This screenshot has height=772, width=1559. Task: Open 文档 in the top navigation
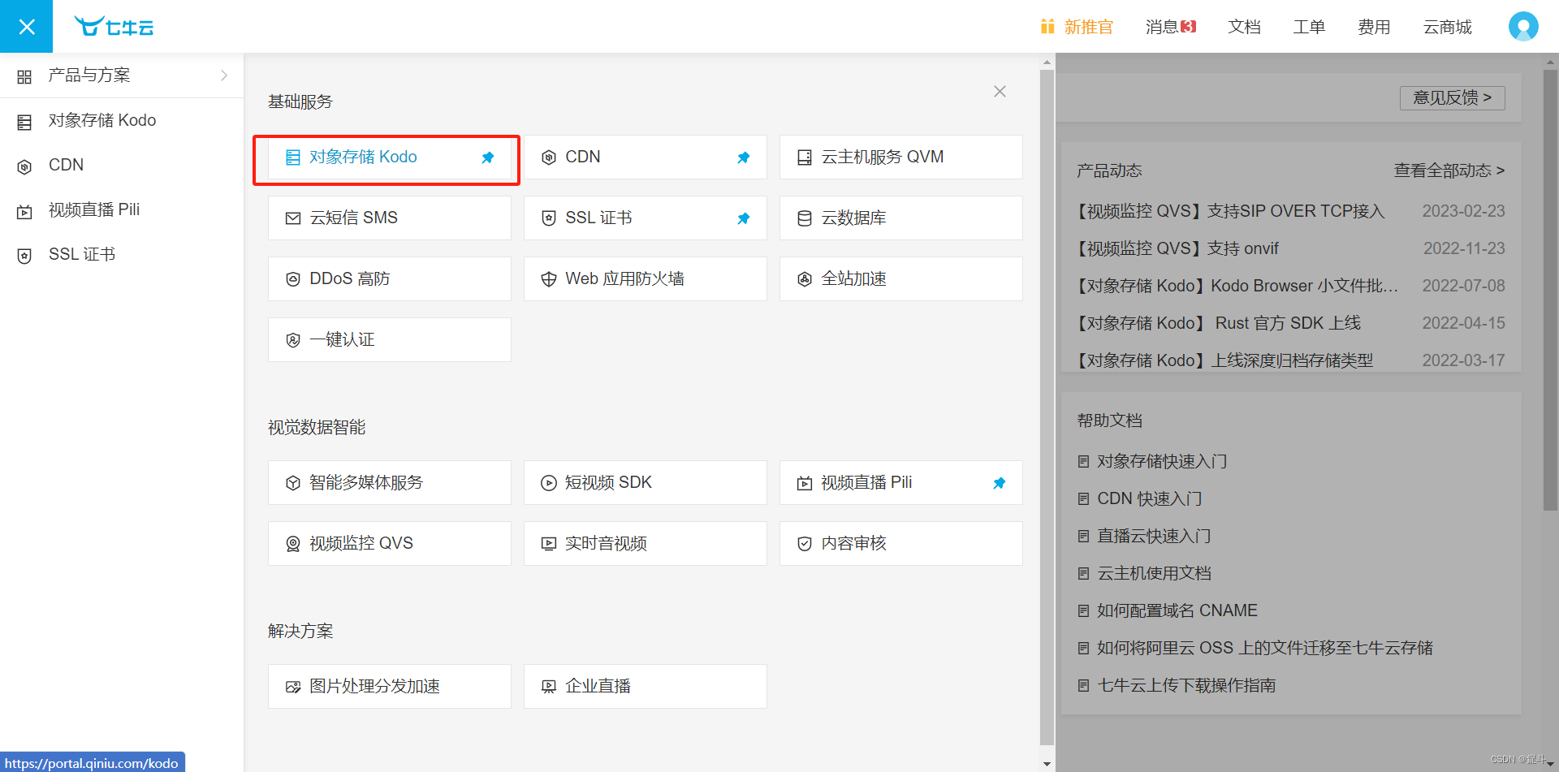coord(1244,27)
